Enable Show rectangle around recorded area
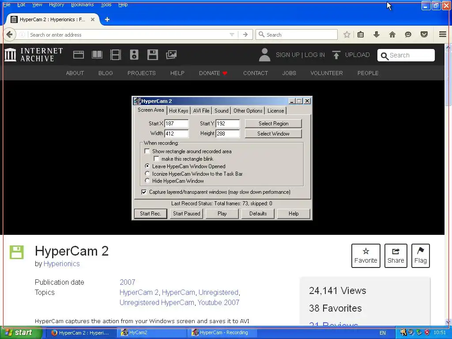Screen dimensions: 452x339 pyautogui.click(x=147, y=151)
